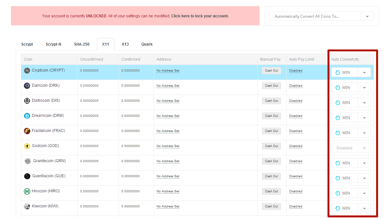Change Disabled auto pay limit for Cryptcoin
The image size is (389, 218).
click(296, 71)
